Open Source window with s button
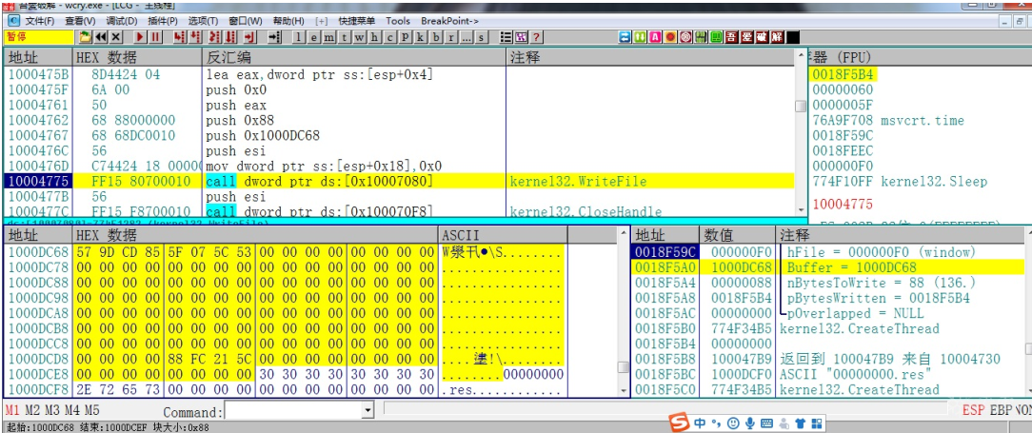Image resolution: width=1032 pixels, height=433 pixels. (481, 37)
